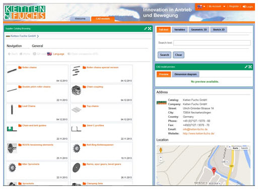The width and height of the screenshot is (258, 189).
Task: Click the Search button
Action: click(x=164, y=55)
